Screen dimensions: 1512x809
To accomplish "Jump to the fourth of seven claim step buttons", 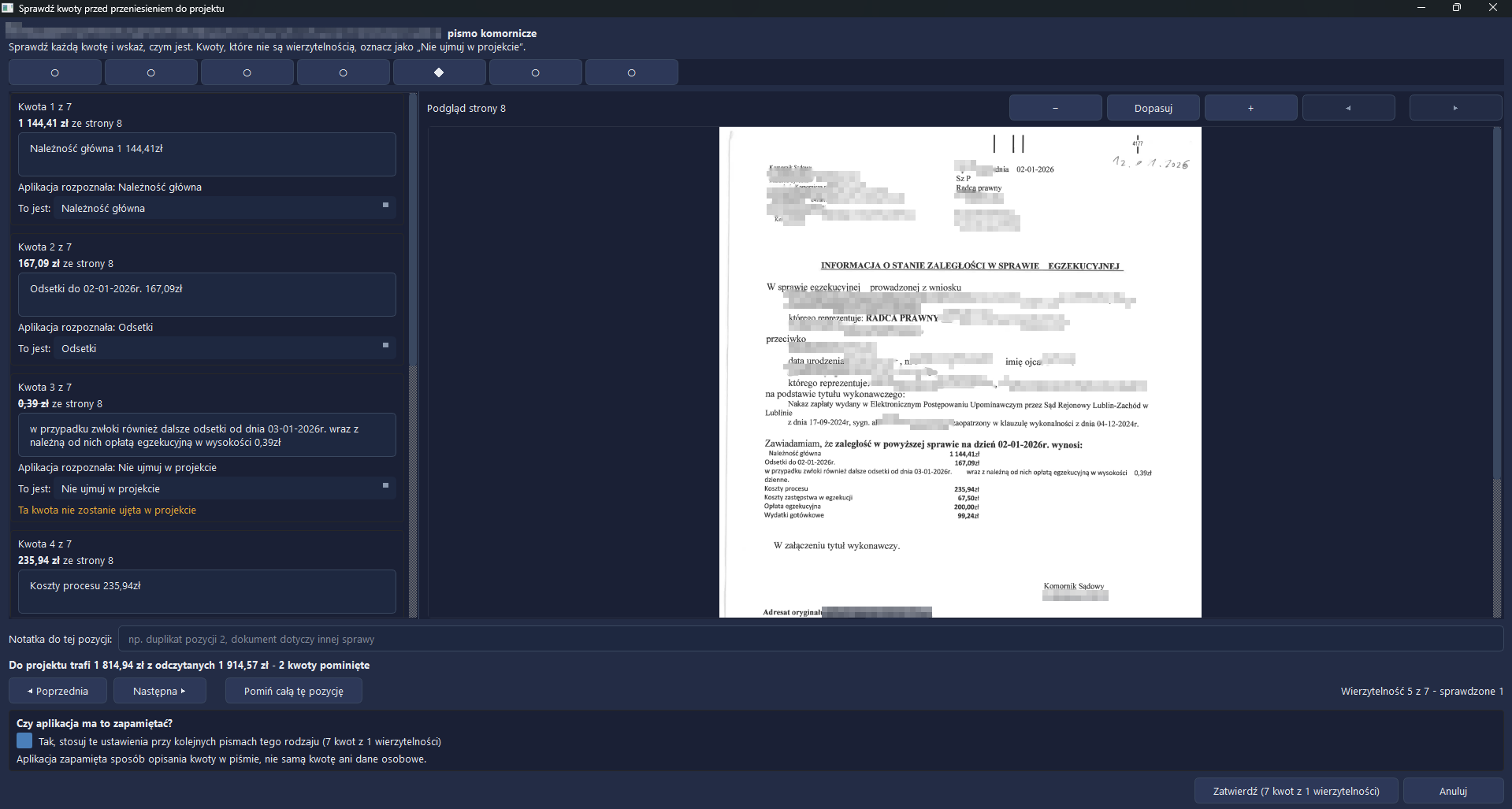I will click(343, 72).
